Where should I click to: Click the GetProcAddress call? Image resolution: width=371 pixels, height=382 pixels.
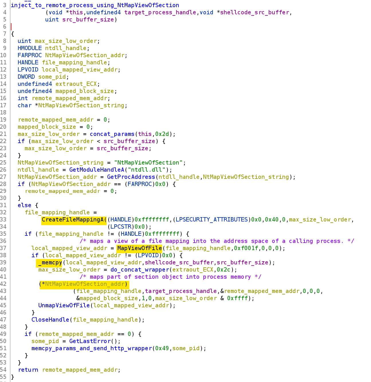point(131,177)
